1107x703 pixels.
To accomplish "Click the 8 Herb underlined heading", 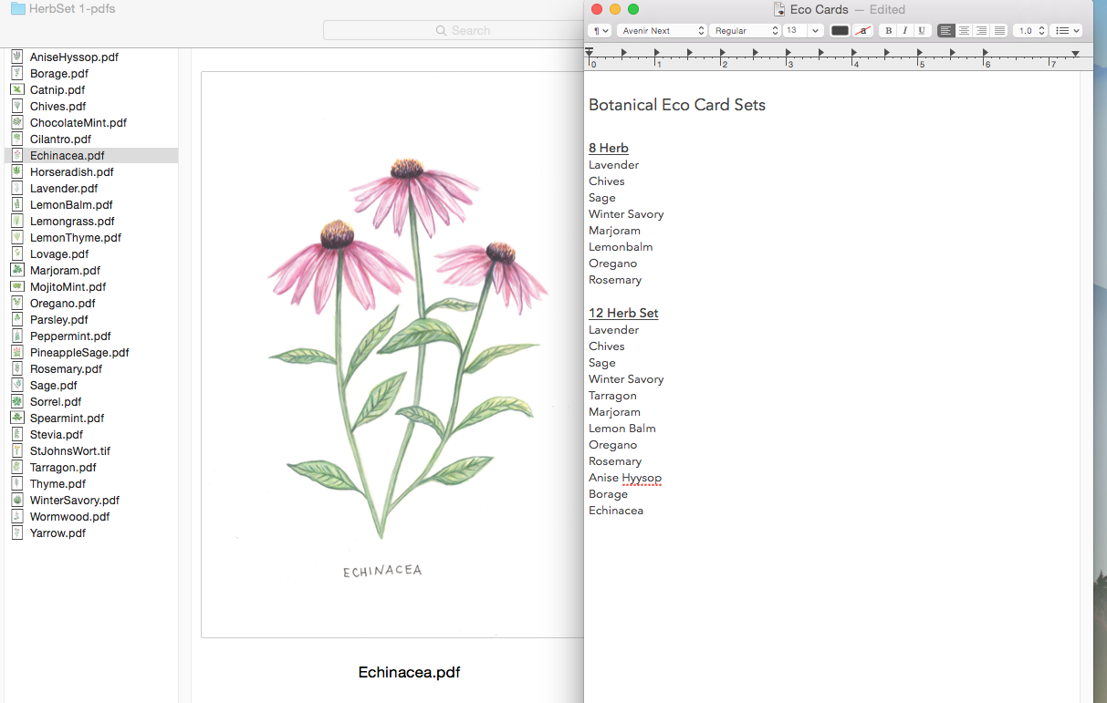I will tap(609, 148).
